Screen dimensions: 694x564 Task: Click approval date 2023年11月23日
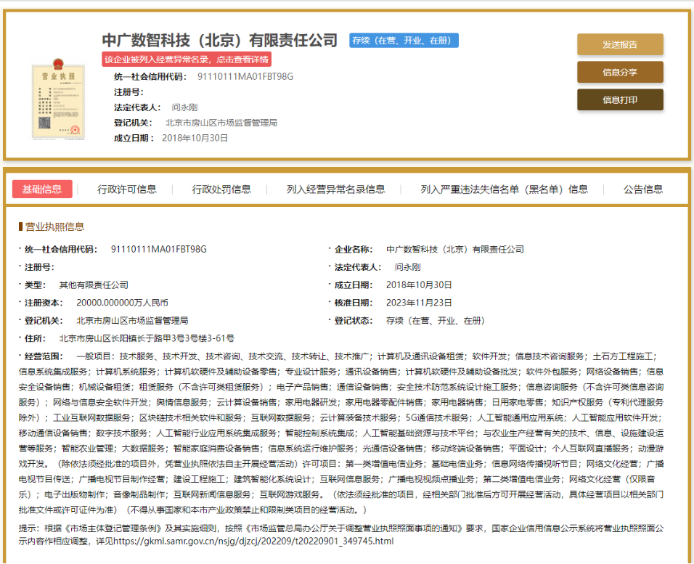tap(419, 303)
